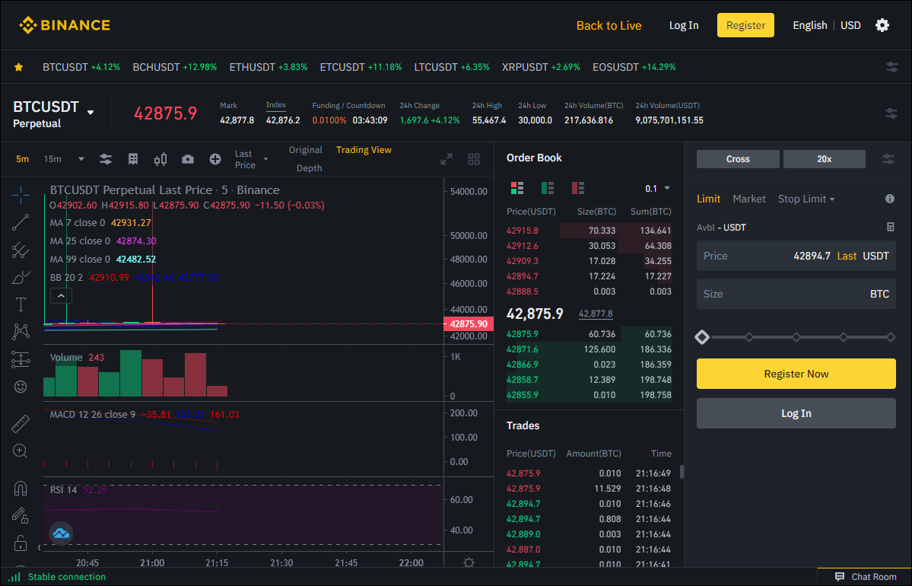Select the ruler measure tool
The image size is (912, 586).
pyautogui.click(x=21, y=424)
